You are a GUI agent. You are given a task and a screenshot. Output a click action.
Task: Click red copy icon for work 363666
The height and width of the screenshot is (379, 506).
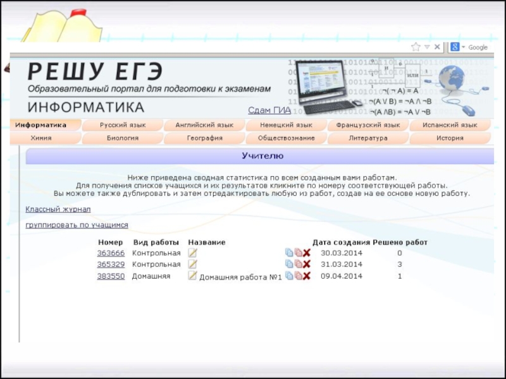299,253
